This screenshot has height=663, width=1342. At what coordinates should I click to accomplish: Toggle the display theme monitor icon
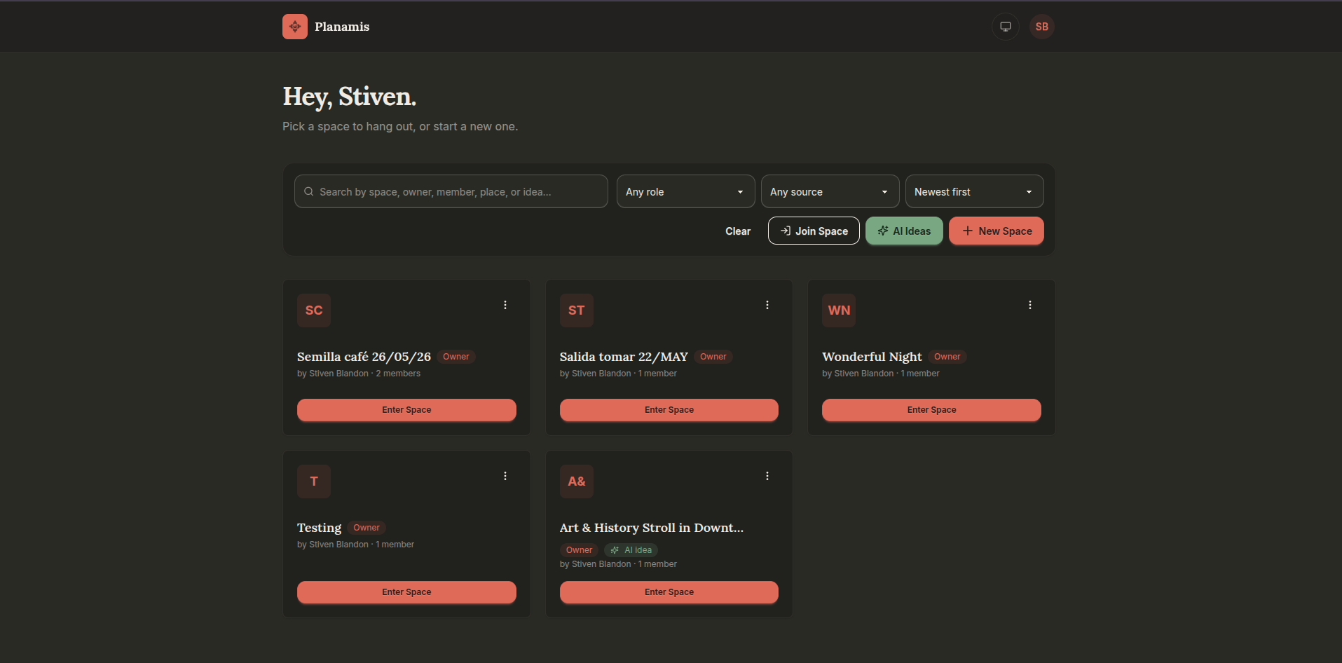[1005, 27]
